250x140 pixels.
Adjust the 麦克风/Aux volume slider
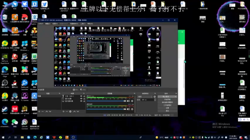point(106,101)
